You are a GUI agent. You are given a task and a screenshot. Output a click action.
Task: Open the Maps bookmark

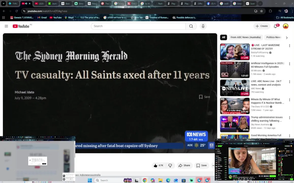69,18
